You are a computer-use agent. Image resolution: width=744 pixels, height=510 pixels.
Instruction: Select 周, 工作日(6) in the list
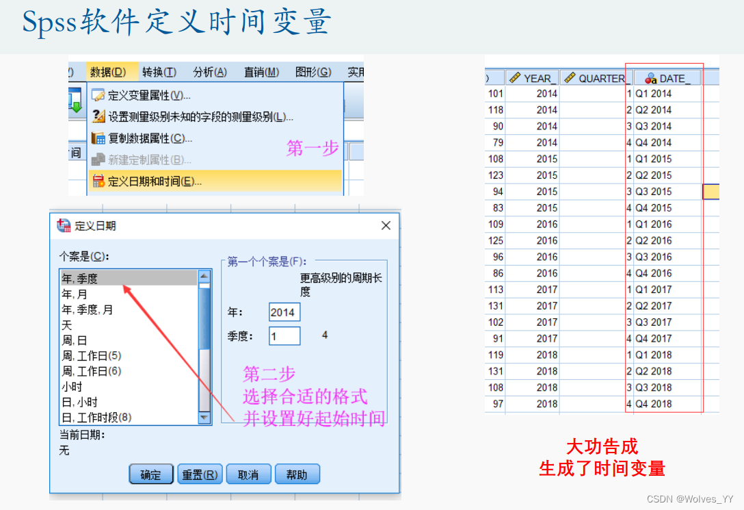point(129,371)
